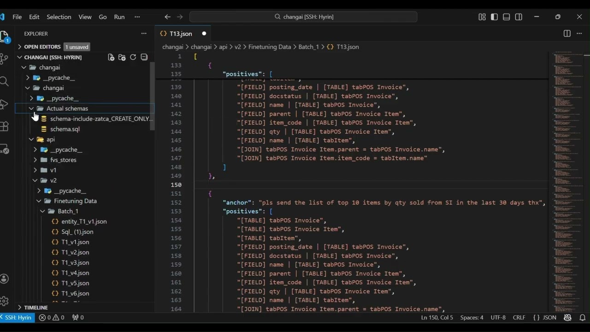This screenshot has height=332, width=590.
Task: Open the Accounts menu icon
Action: click(4, 279)
